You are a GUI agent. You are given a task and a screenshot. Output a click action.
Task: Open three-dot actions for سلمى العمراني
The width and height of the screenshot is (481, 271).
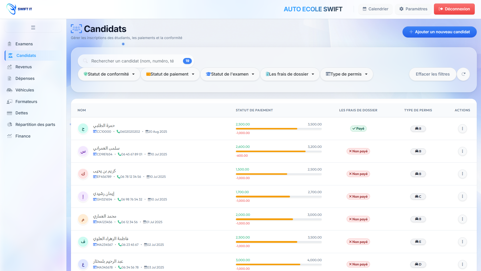462,151
